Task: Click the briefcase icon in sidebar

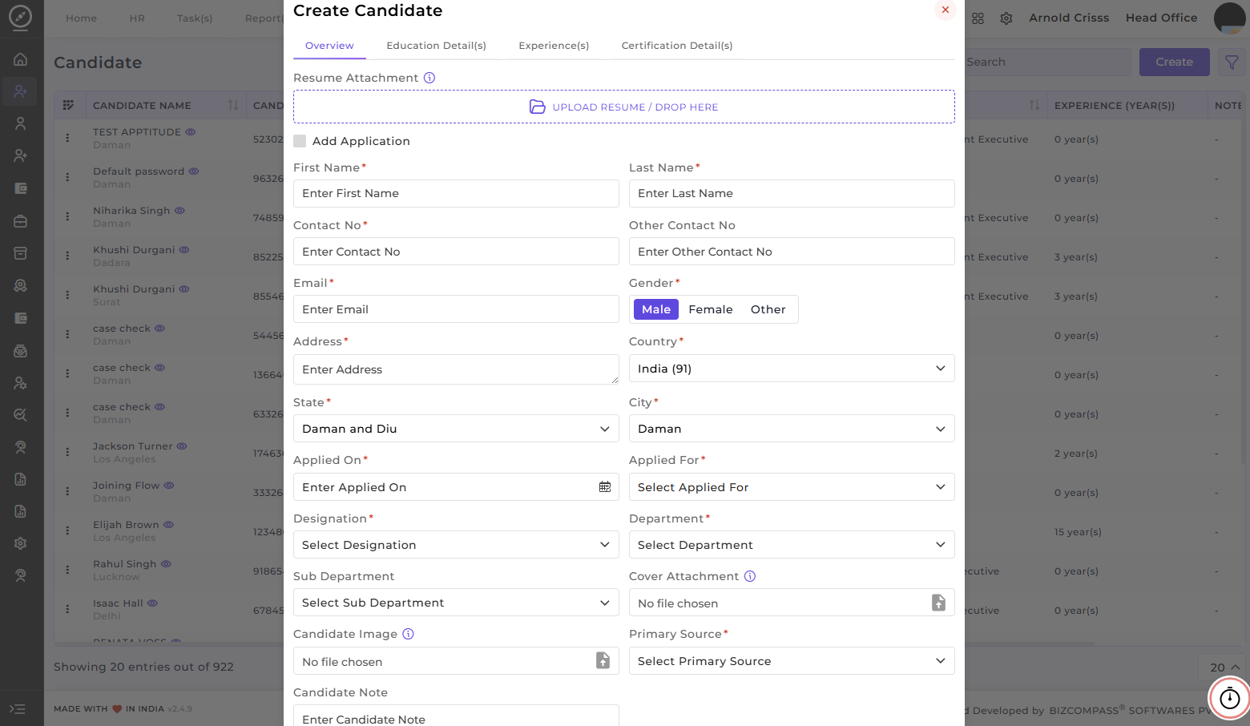Action: point(21,221)
